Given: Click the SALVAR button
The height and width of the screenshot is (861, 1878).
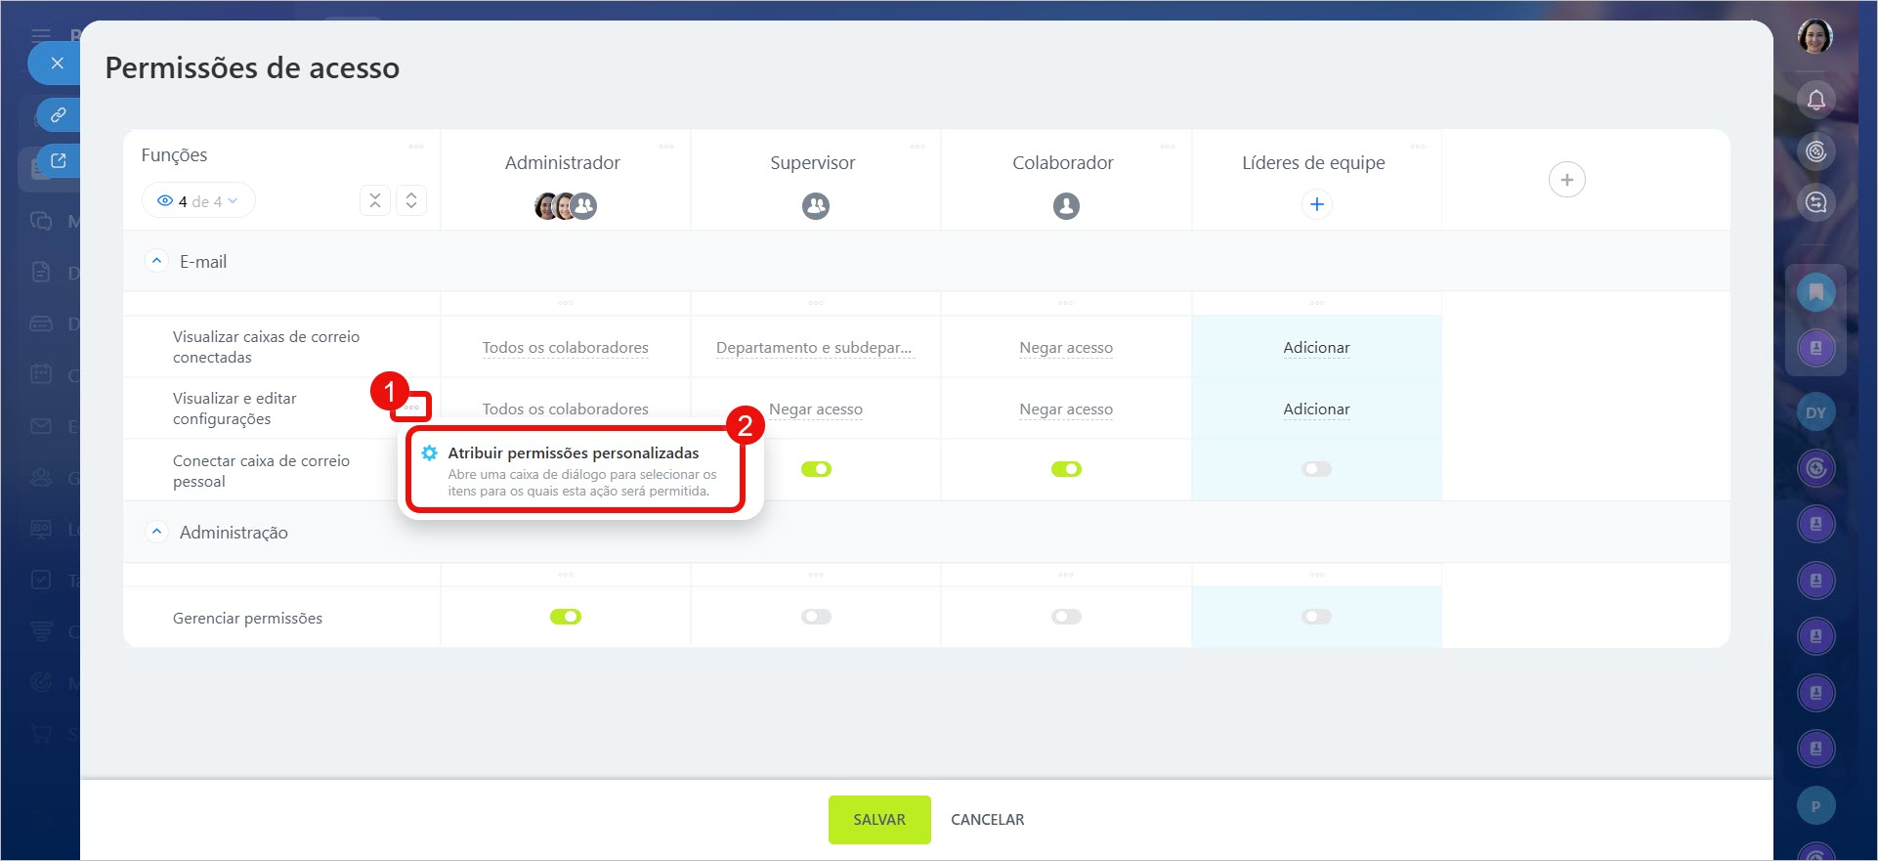Looking at the screenshot, I should click(878, 819).
